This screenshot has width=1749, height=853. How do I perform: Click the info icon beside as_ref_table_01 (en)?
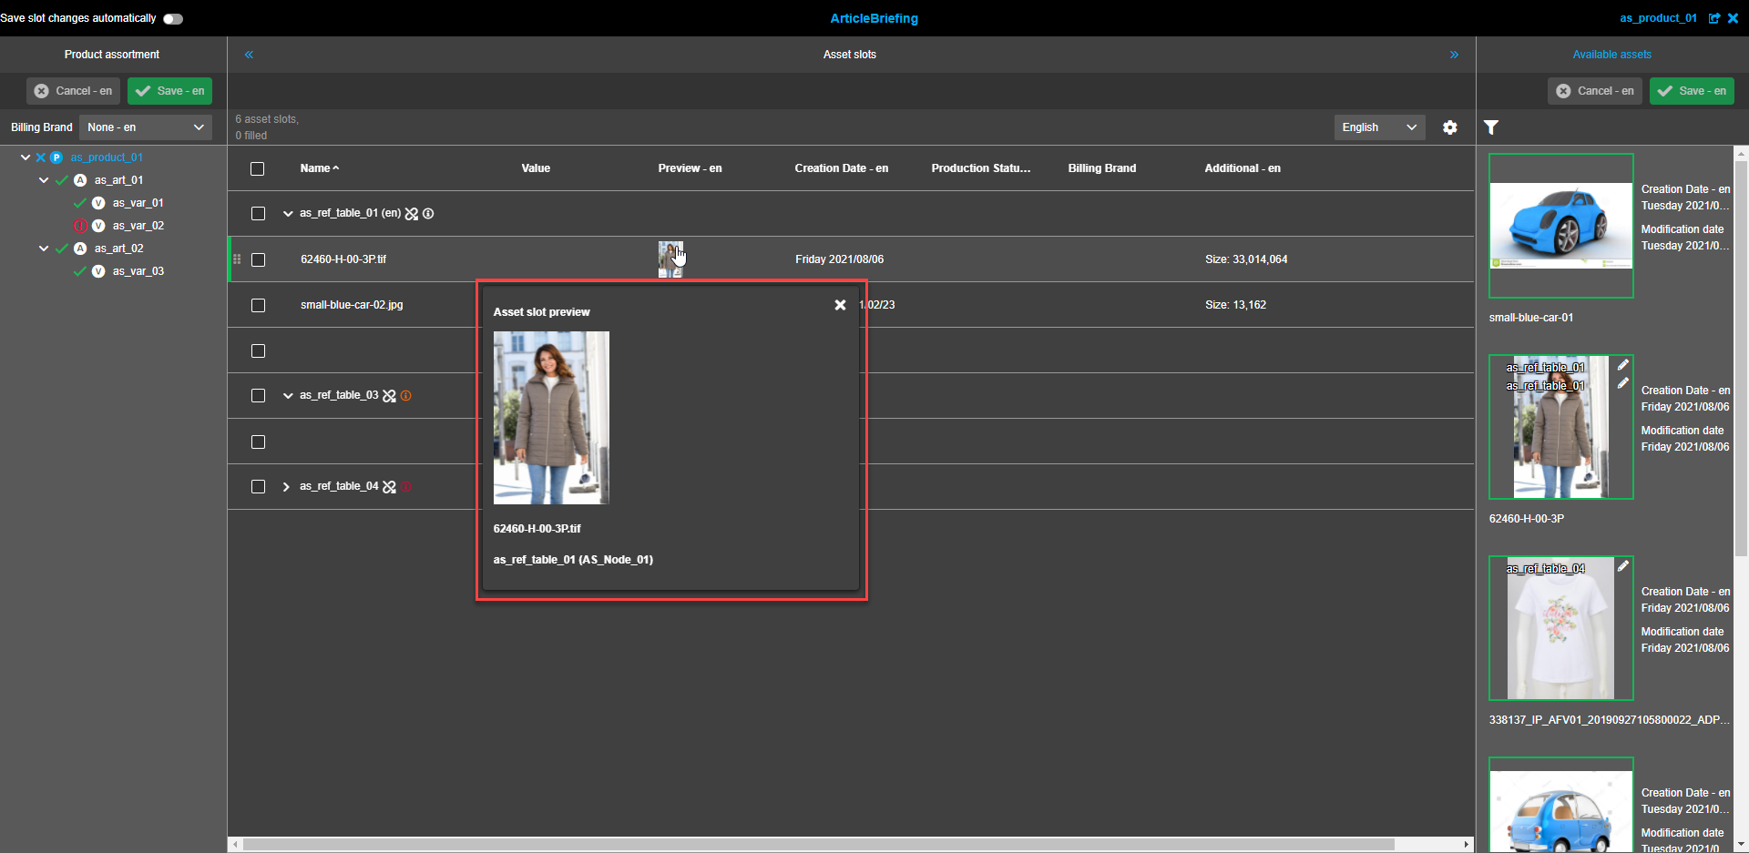[x=428, y=213]
